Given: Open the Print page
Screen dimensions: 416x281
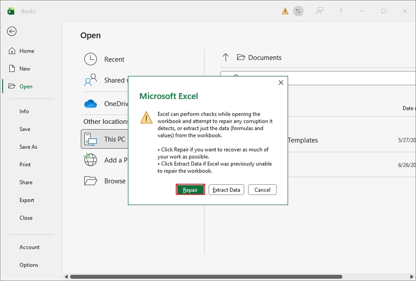Looking at the screenshot, I should (x=25, y=164).
